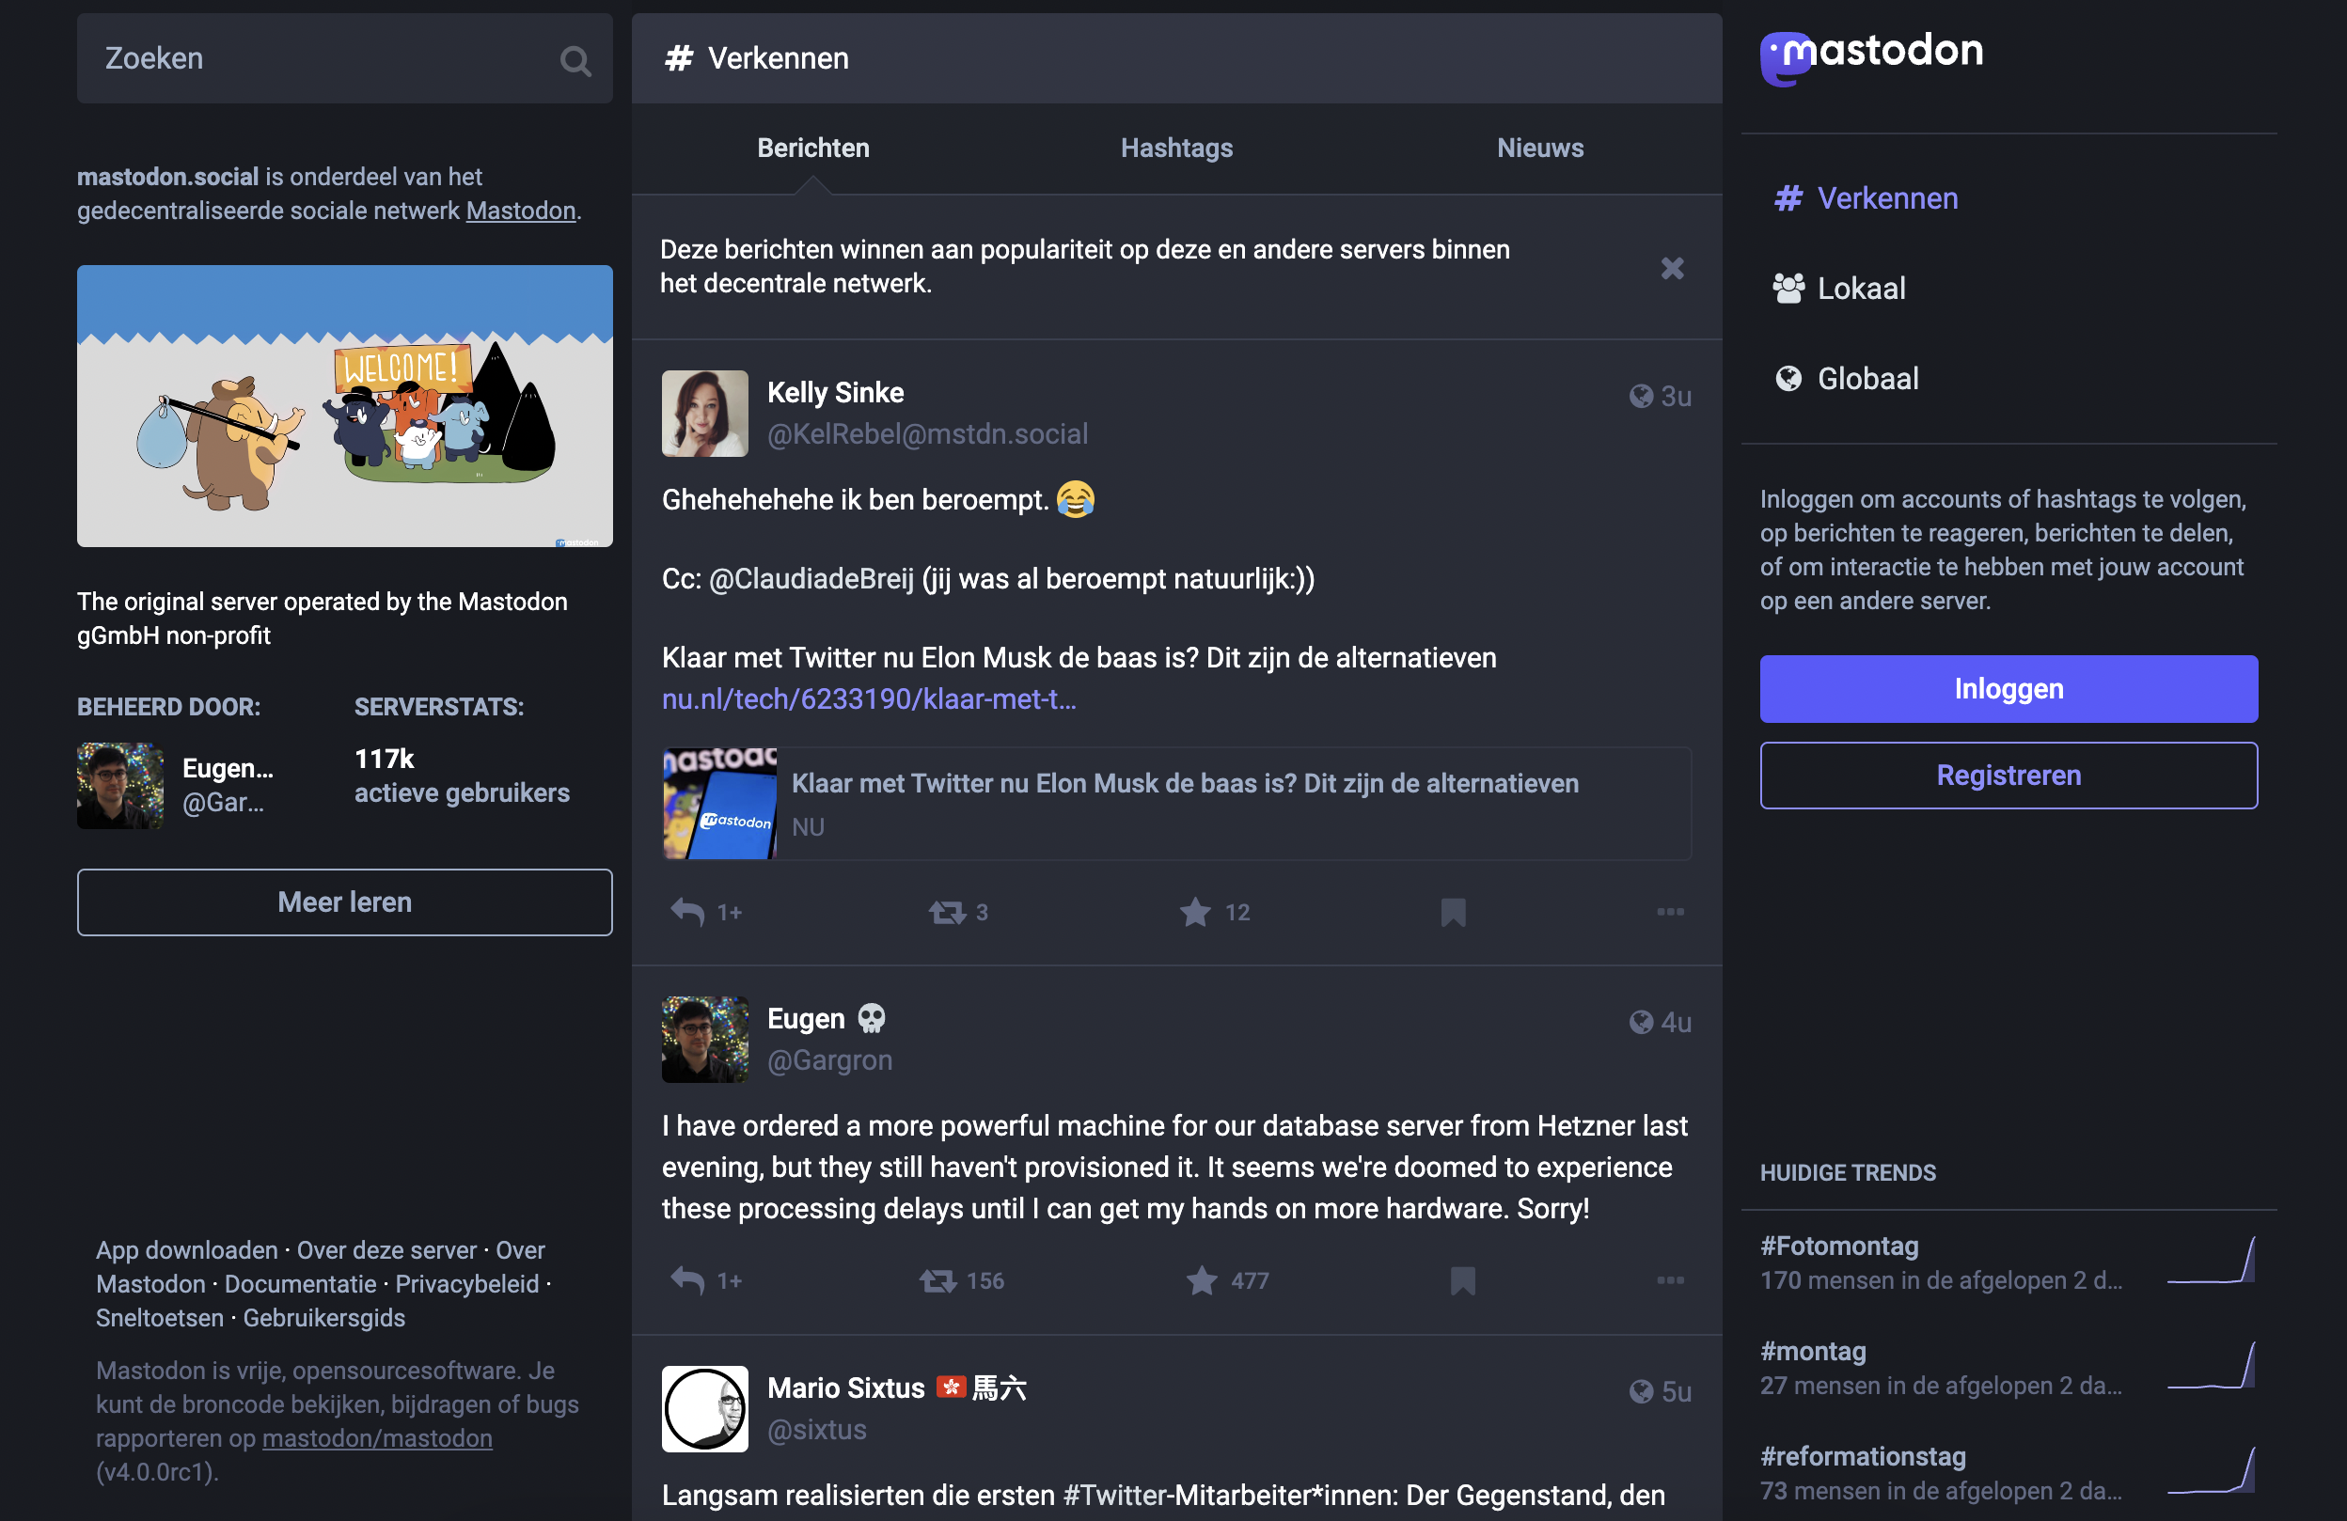Open the #reformationstag trend

(x=1863, y=1456)
